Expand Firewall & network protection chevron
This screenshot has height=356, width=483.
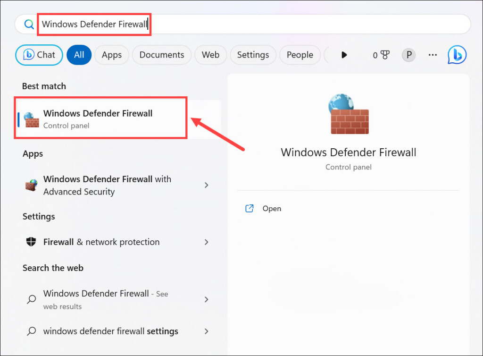click(206, 242)
